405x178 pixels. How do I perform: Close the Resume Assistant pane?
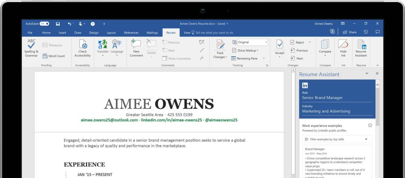pyautogui.click(x=377, y=74)
